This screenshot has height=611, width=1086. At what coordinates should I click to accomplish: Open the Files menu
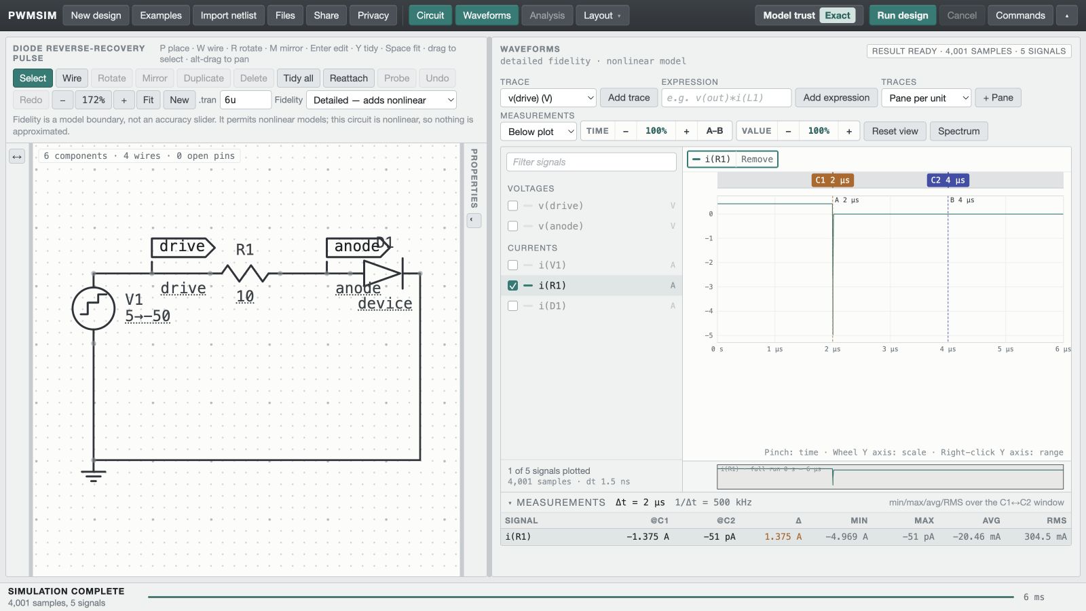tap(285, 15)
